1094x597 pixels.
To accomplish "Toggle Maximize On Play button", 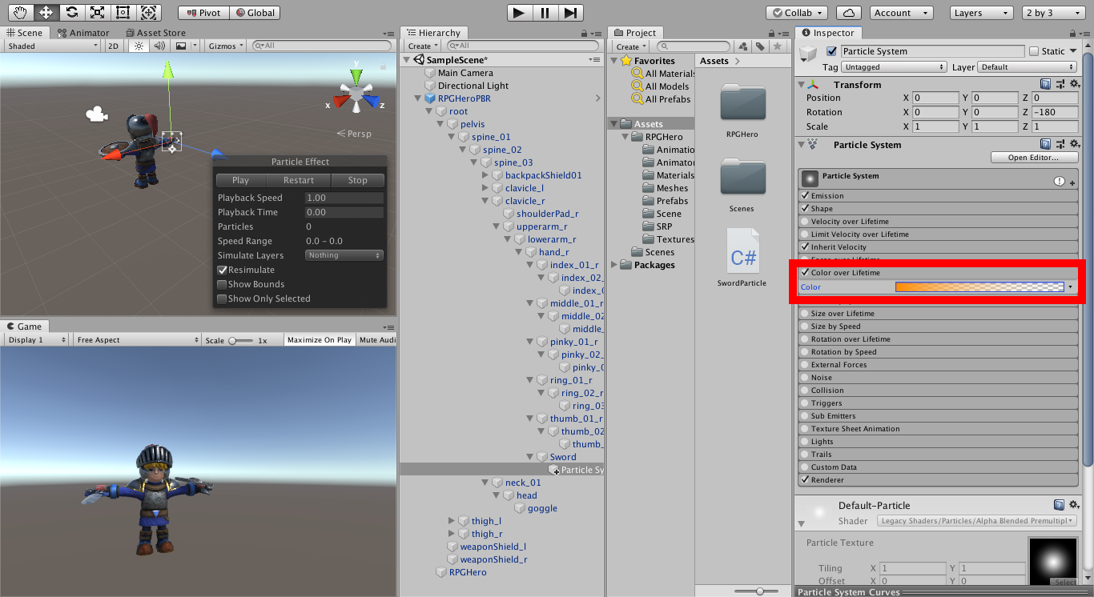I will point(320,340).
